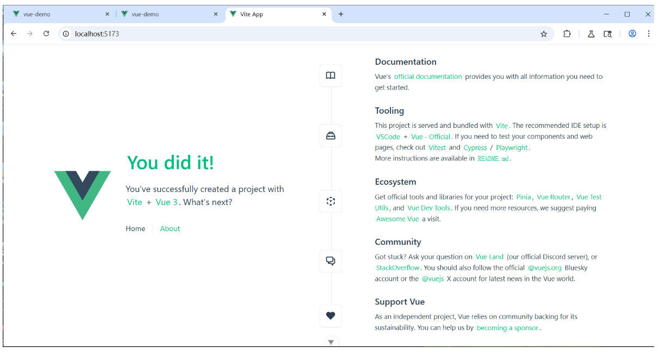Open the Vitest link

(x=437, y=147)
